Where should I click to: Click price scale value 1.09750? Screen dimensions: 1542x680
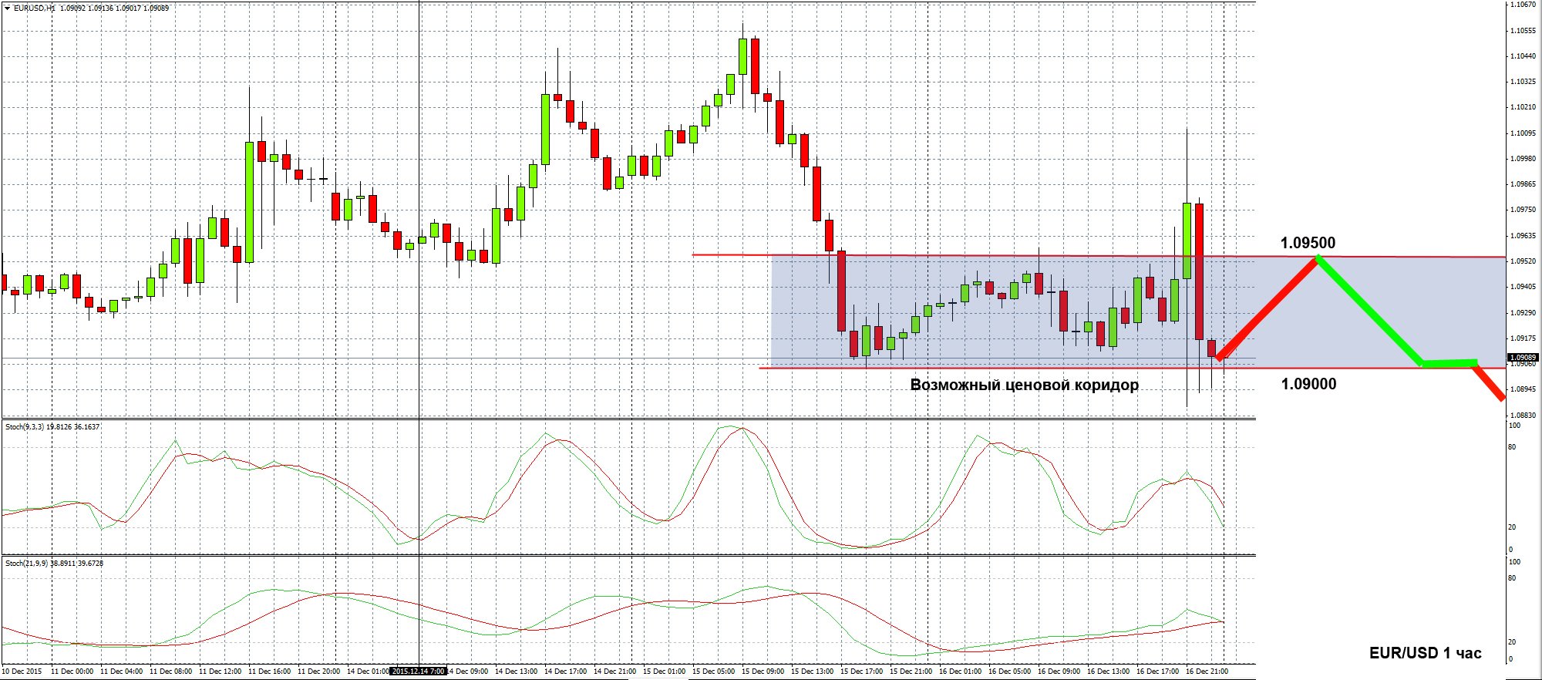click(x=1523, y=210)
